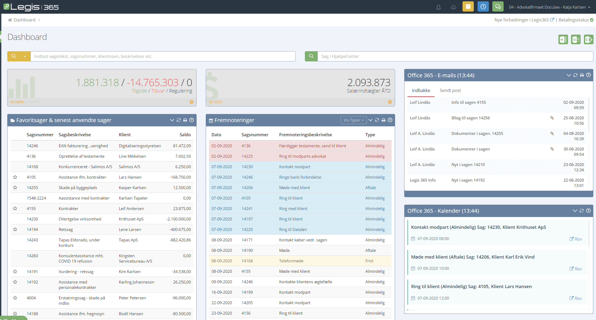The height and width of the screenshot is (320, 596).
Task: Click the green chat bubbles icon
Action: point(498,7)
